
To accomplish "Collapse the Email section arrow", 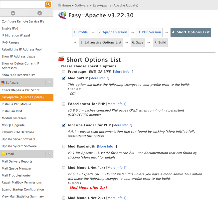I will click(x=49, y=154).
